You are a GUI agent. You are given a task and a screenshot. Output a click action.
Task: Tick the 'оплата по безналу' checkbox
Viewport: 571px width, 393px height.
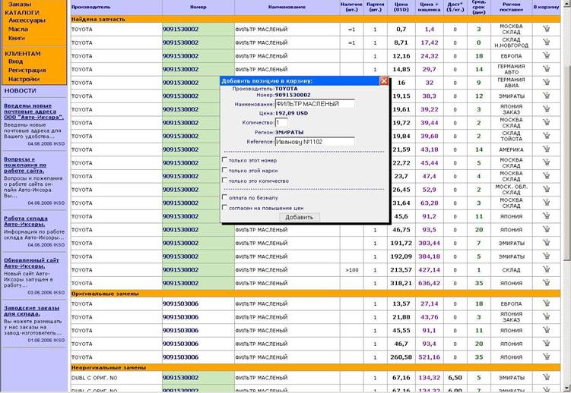(x=225, y=196)
